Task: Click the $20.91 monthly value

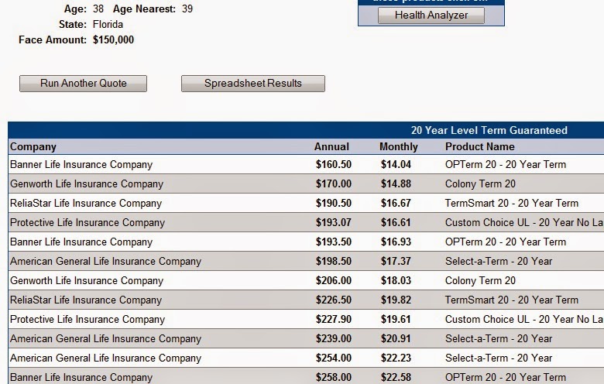Action: point(396,338)
